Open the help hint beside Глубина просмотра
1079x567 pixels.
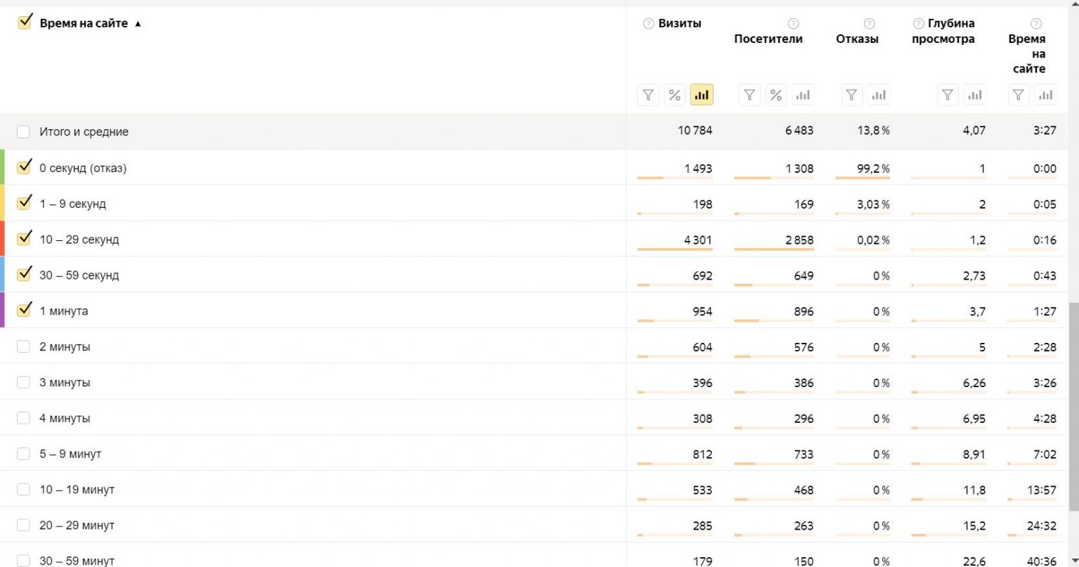point(918,24)
